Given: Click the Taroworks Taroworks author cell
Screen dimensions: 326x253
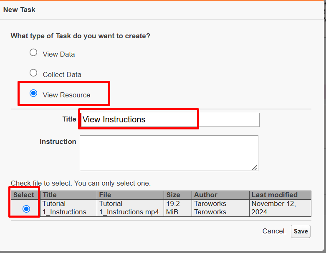Looking at the screenshot, I should coord(210,208).
